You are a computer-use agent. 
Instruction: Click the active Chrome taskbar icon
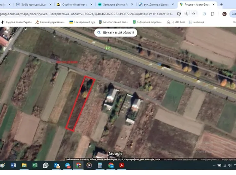point(78,165)
